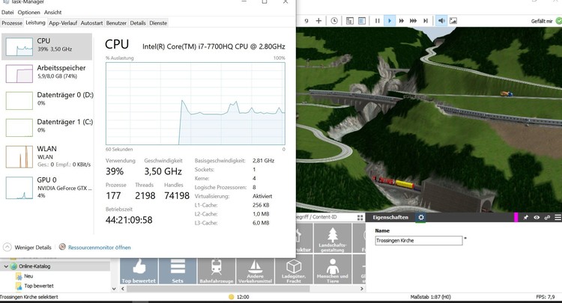
Task: Open the properties gear settings tab
Action: (x=421, y=218)
